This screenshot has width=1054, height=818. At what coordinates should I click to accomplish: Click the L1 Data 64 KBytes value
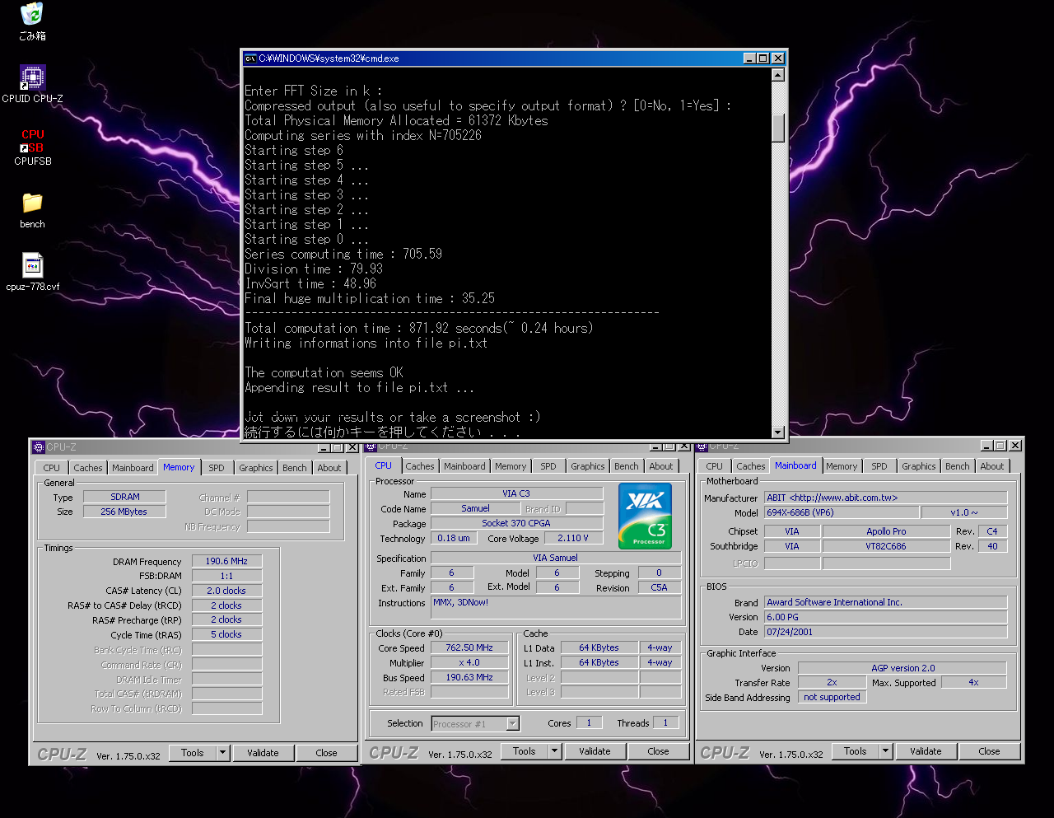point(599,647)
